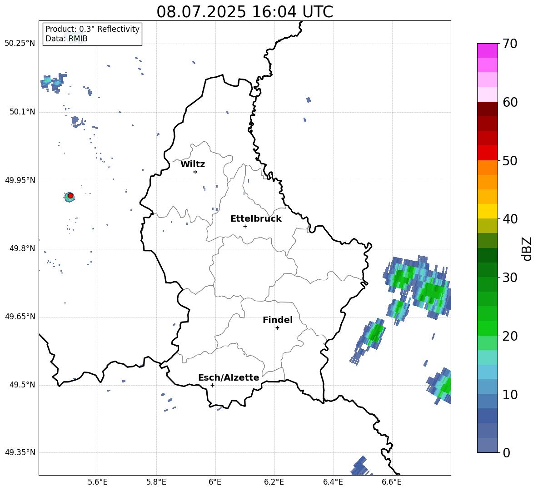Click the title '08.07.2025 16:04 UTC'
538x491 pixels.
[244, 12]
